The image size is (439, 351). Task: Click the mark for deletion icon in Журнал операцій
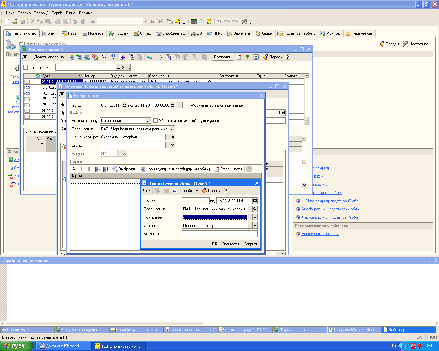95,57
